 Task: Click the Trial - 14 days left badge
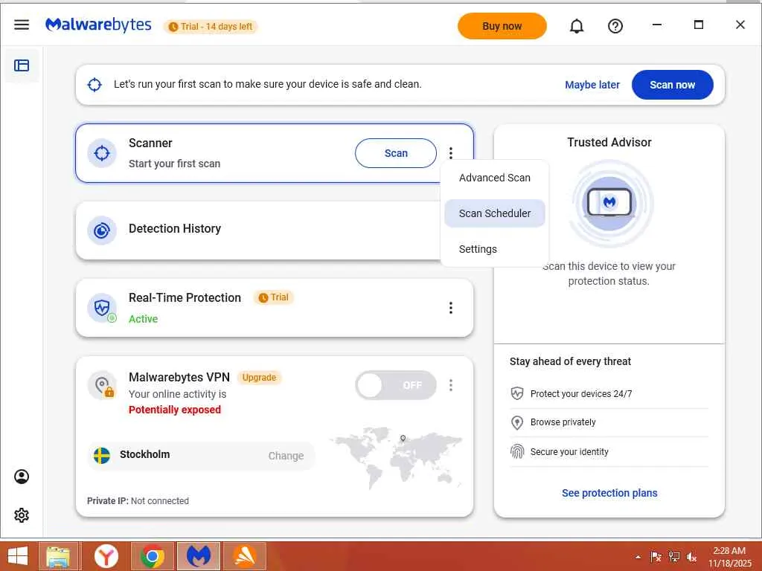211,27
